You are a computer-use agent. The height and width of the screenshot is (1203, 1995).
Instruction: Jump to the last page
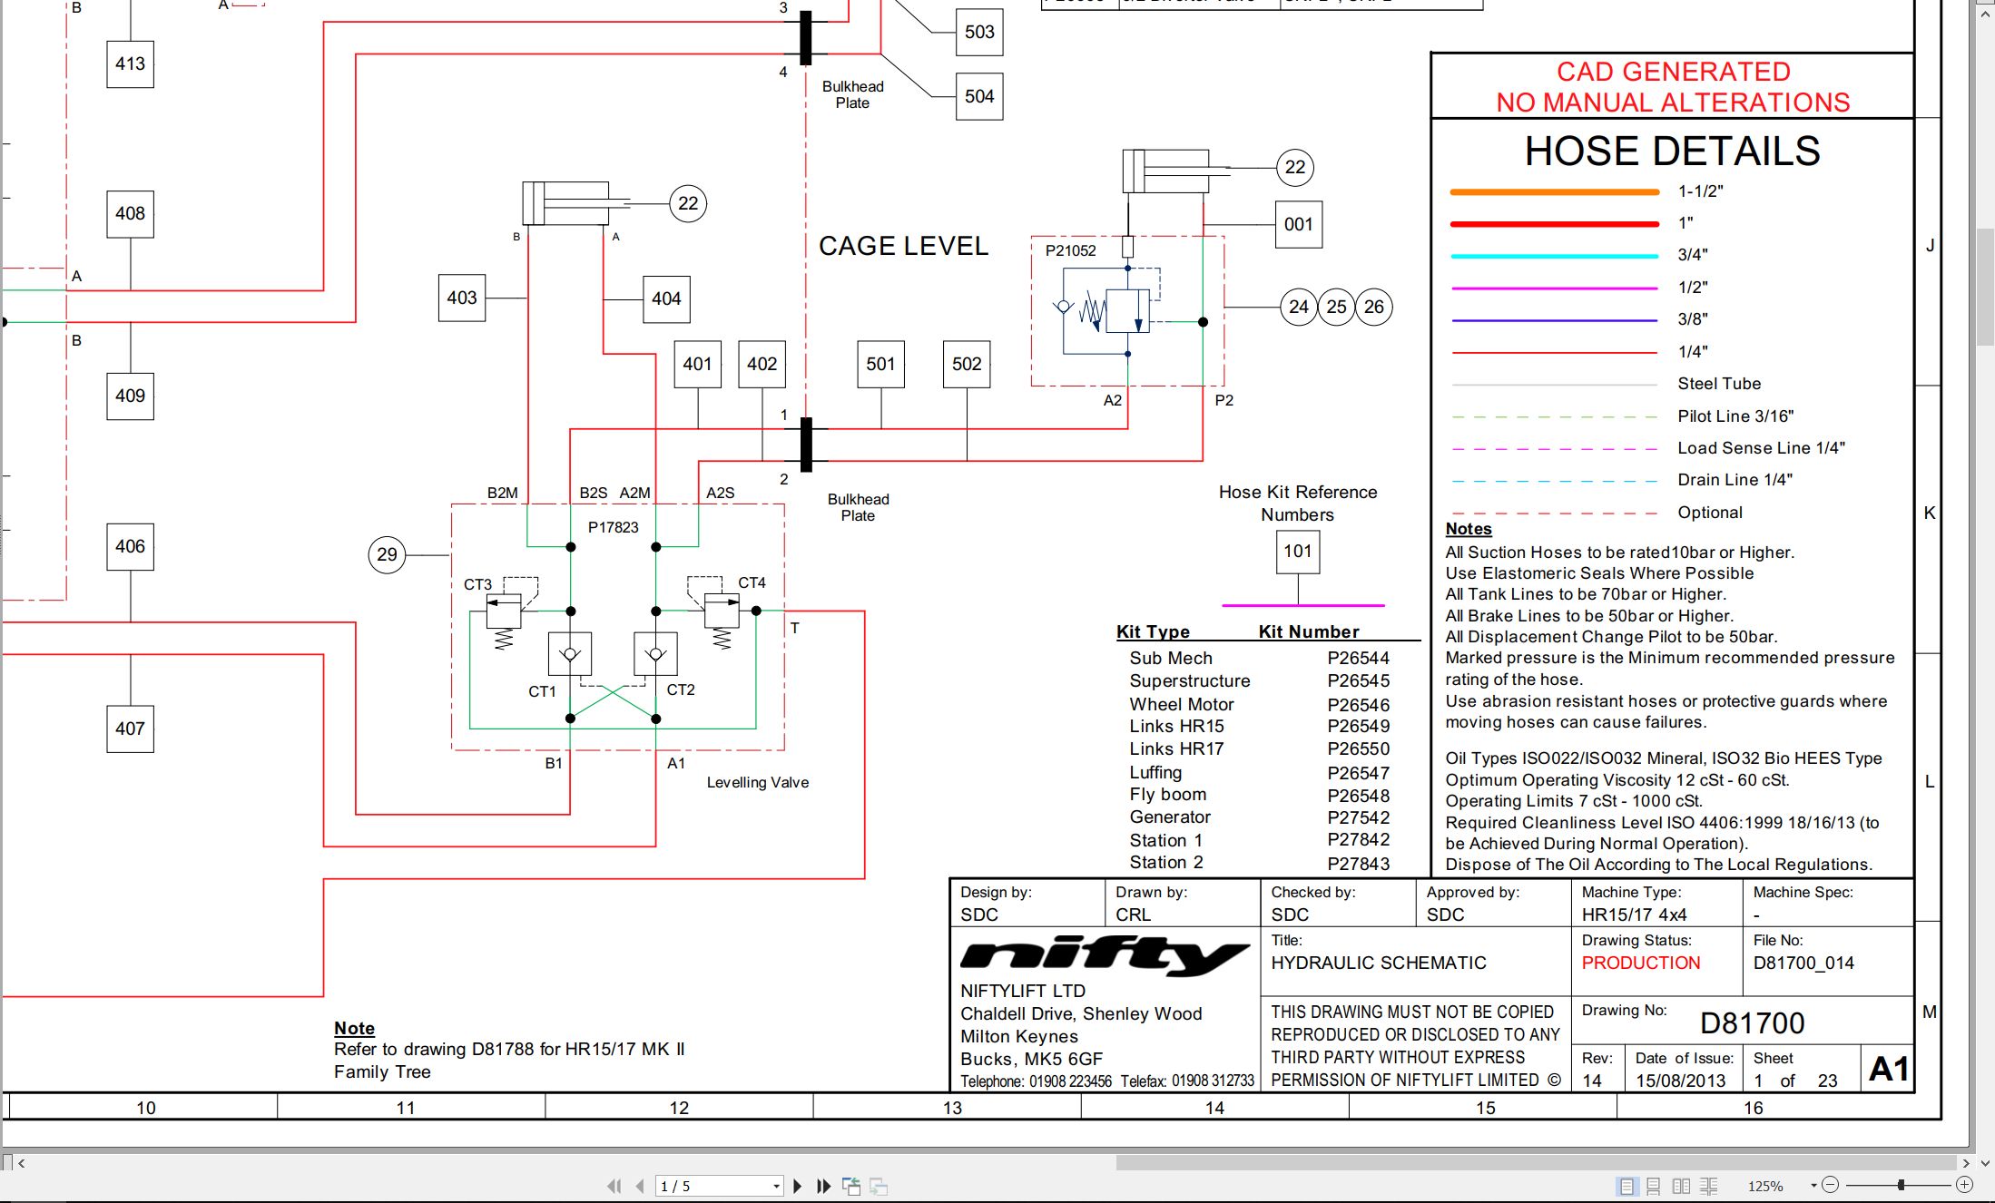click(823, 1186)
